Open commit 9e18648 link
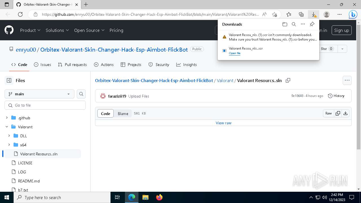 click(297, 96)
